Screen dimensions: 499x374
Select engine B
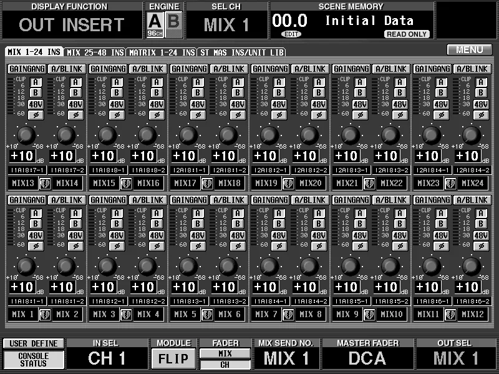click(x=174, y=24)
